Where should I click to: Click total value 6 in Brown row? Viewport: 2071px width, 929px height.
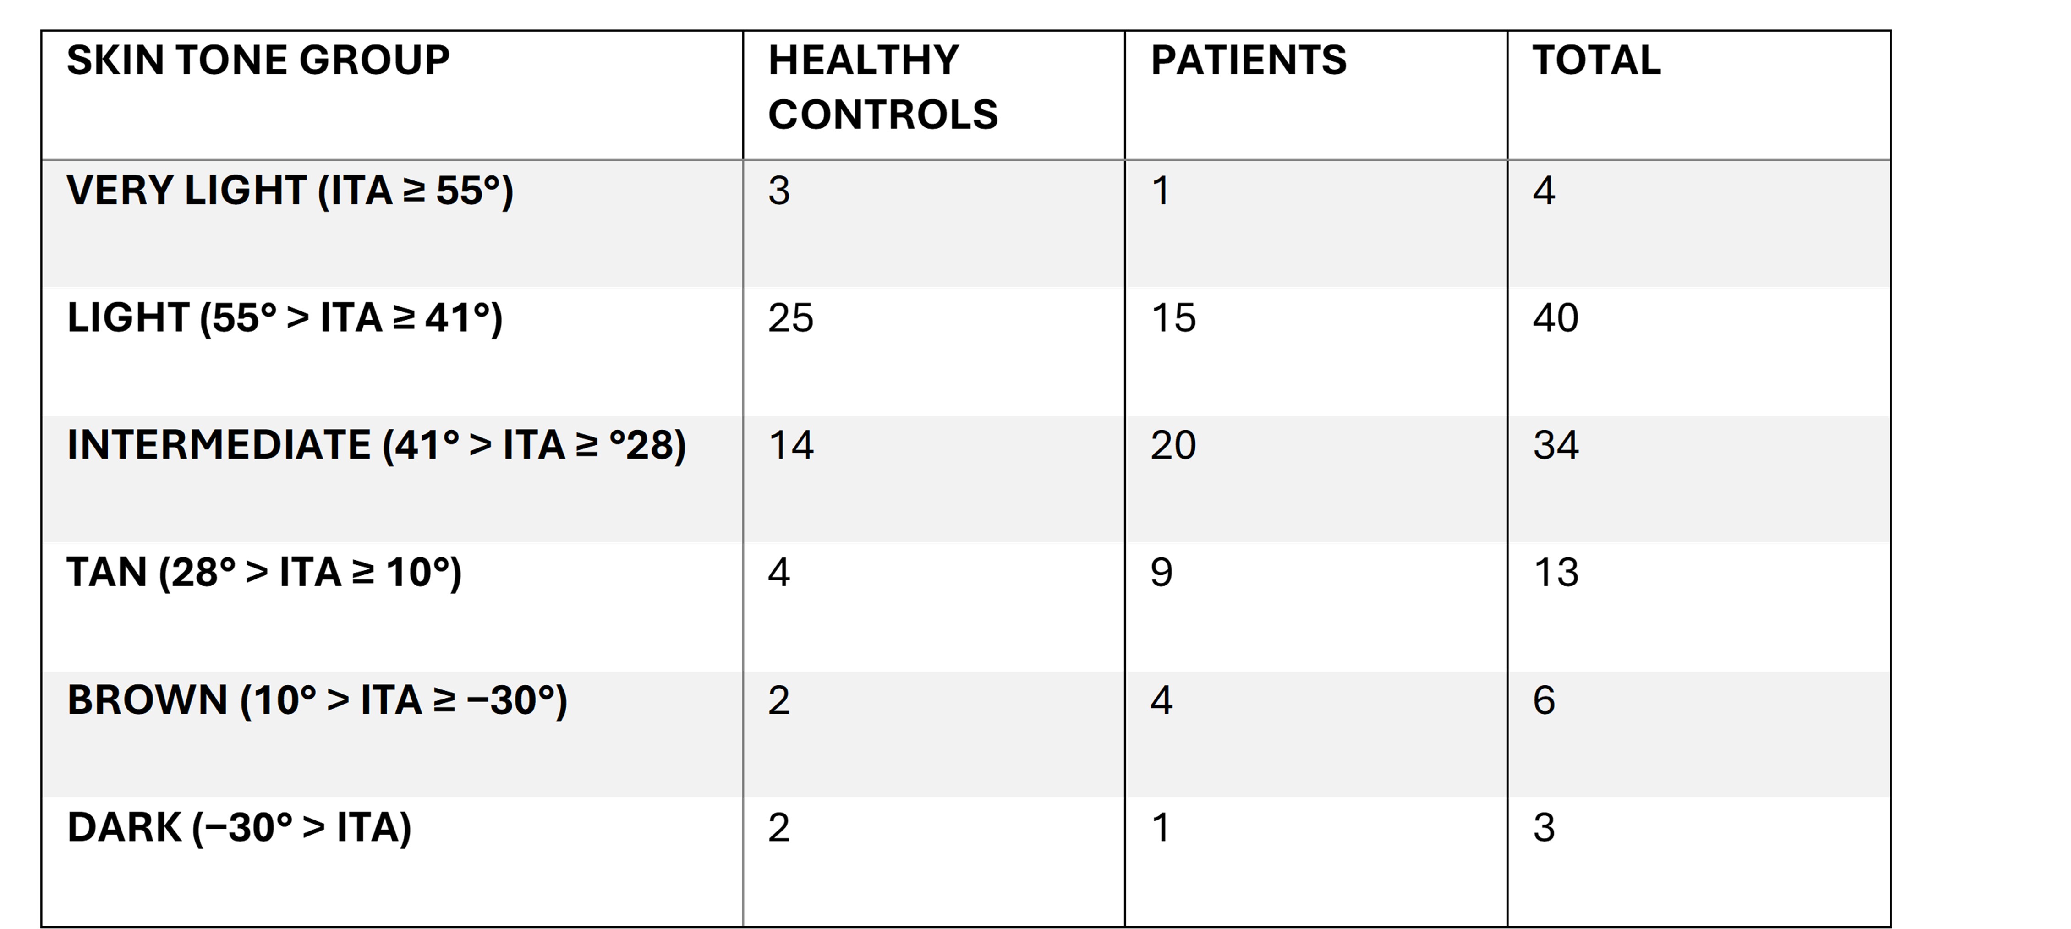click(x=1544, y=700)
